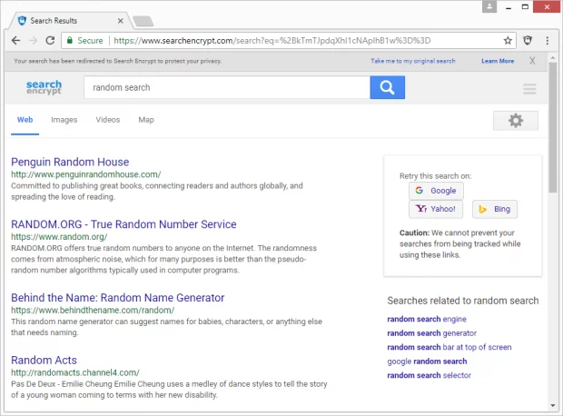Open the penguinrandomhouse.com URL link
Image resolution: width=563 pixels, height=416 pixels.
[86, 174]
